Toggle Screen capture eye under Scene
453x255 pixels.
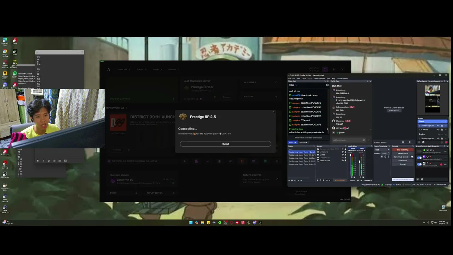click(438, 125)
